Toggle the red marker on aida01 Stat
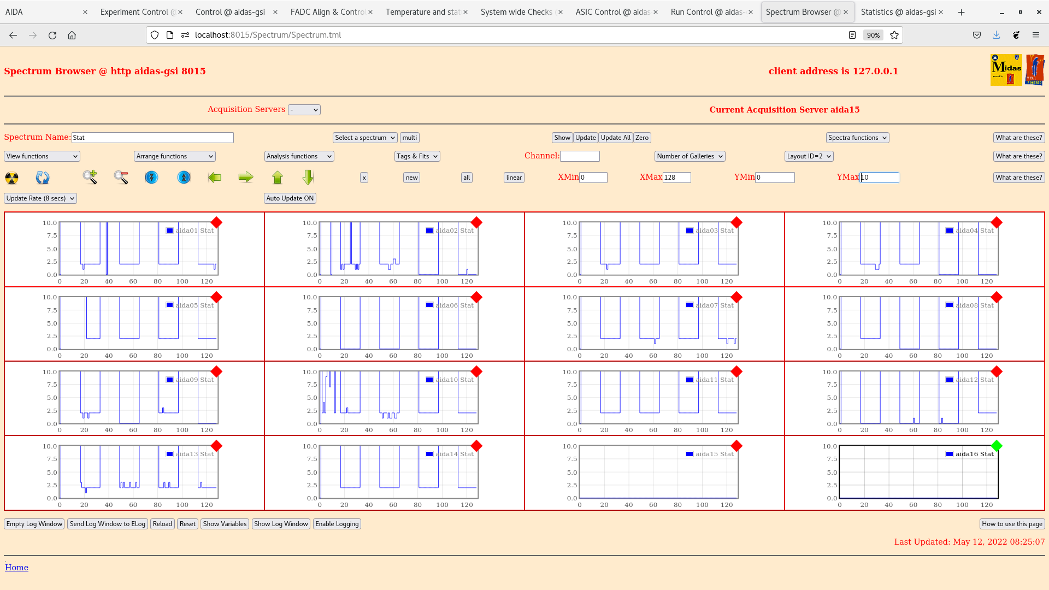1049x590 pixels. [216, 222]
